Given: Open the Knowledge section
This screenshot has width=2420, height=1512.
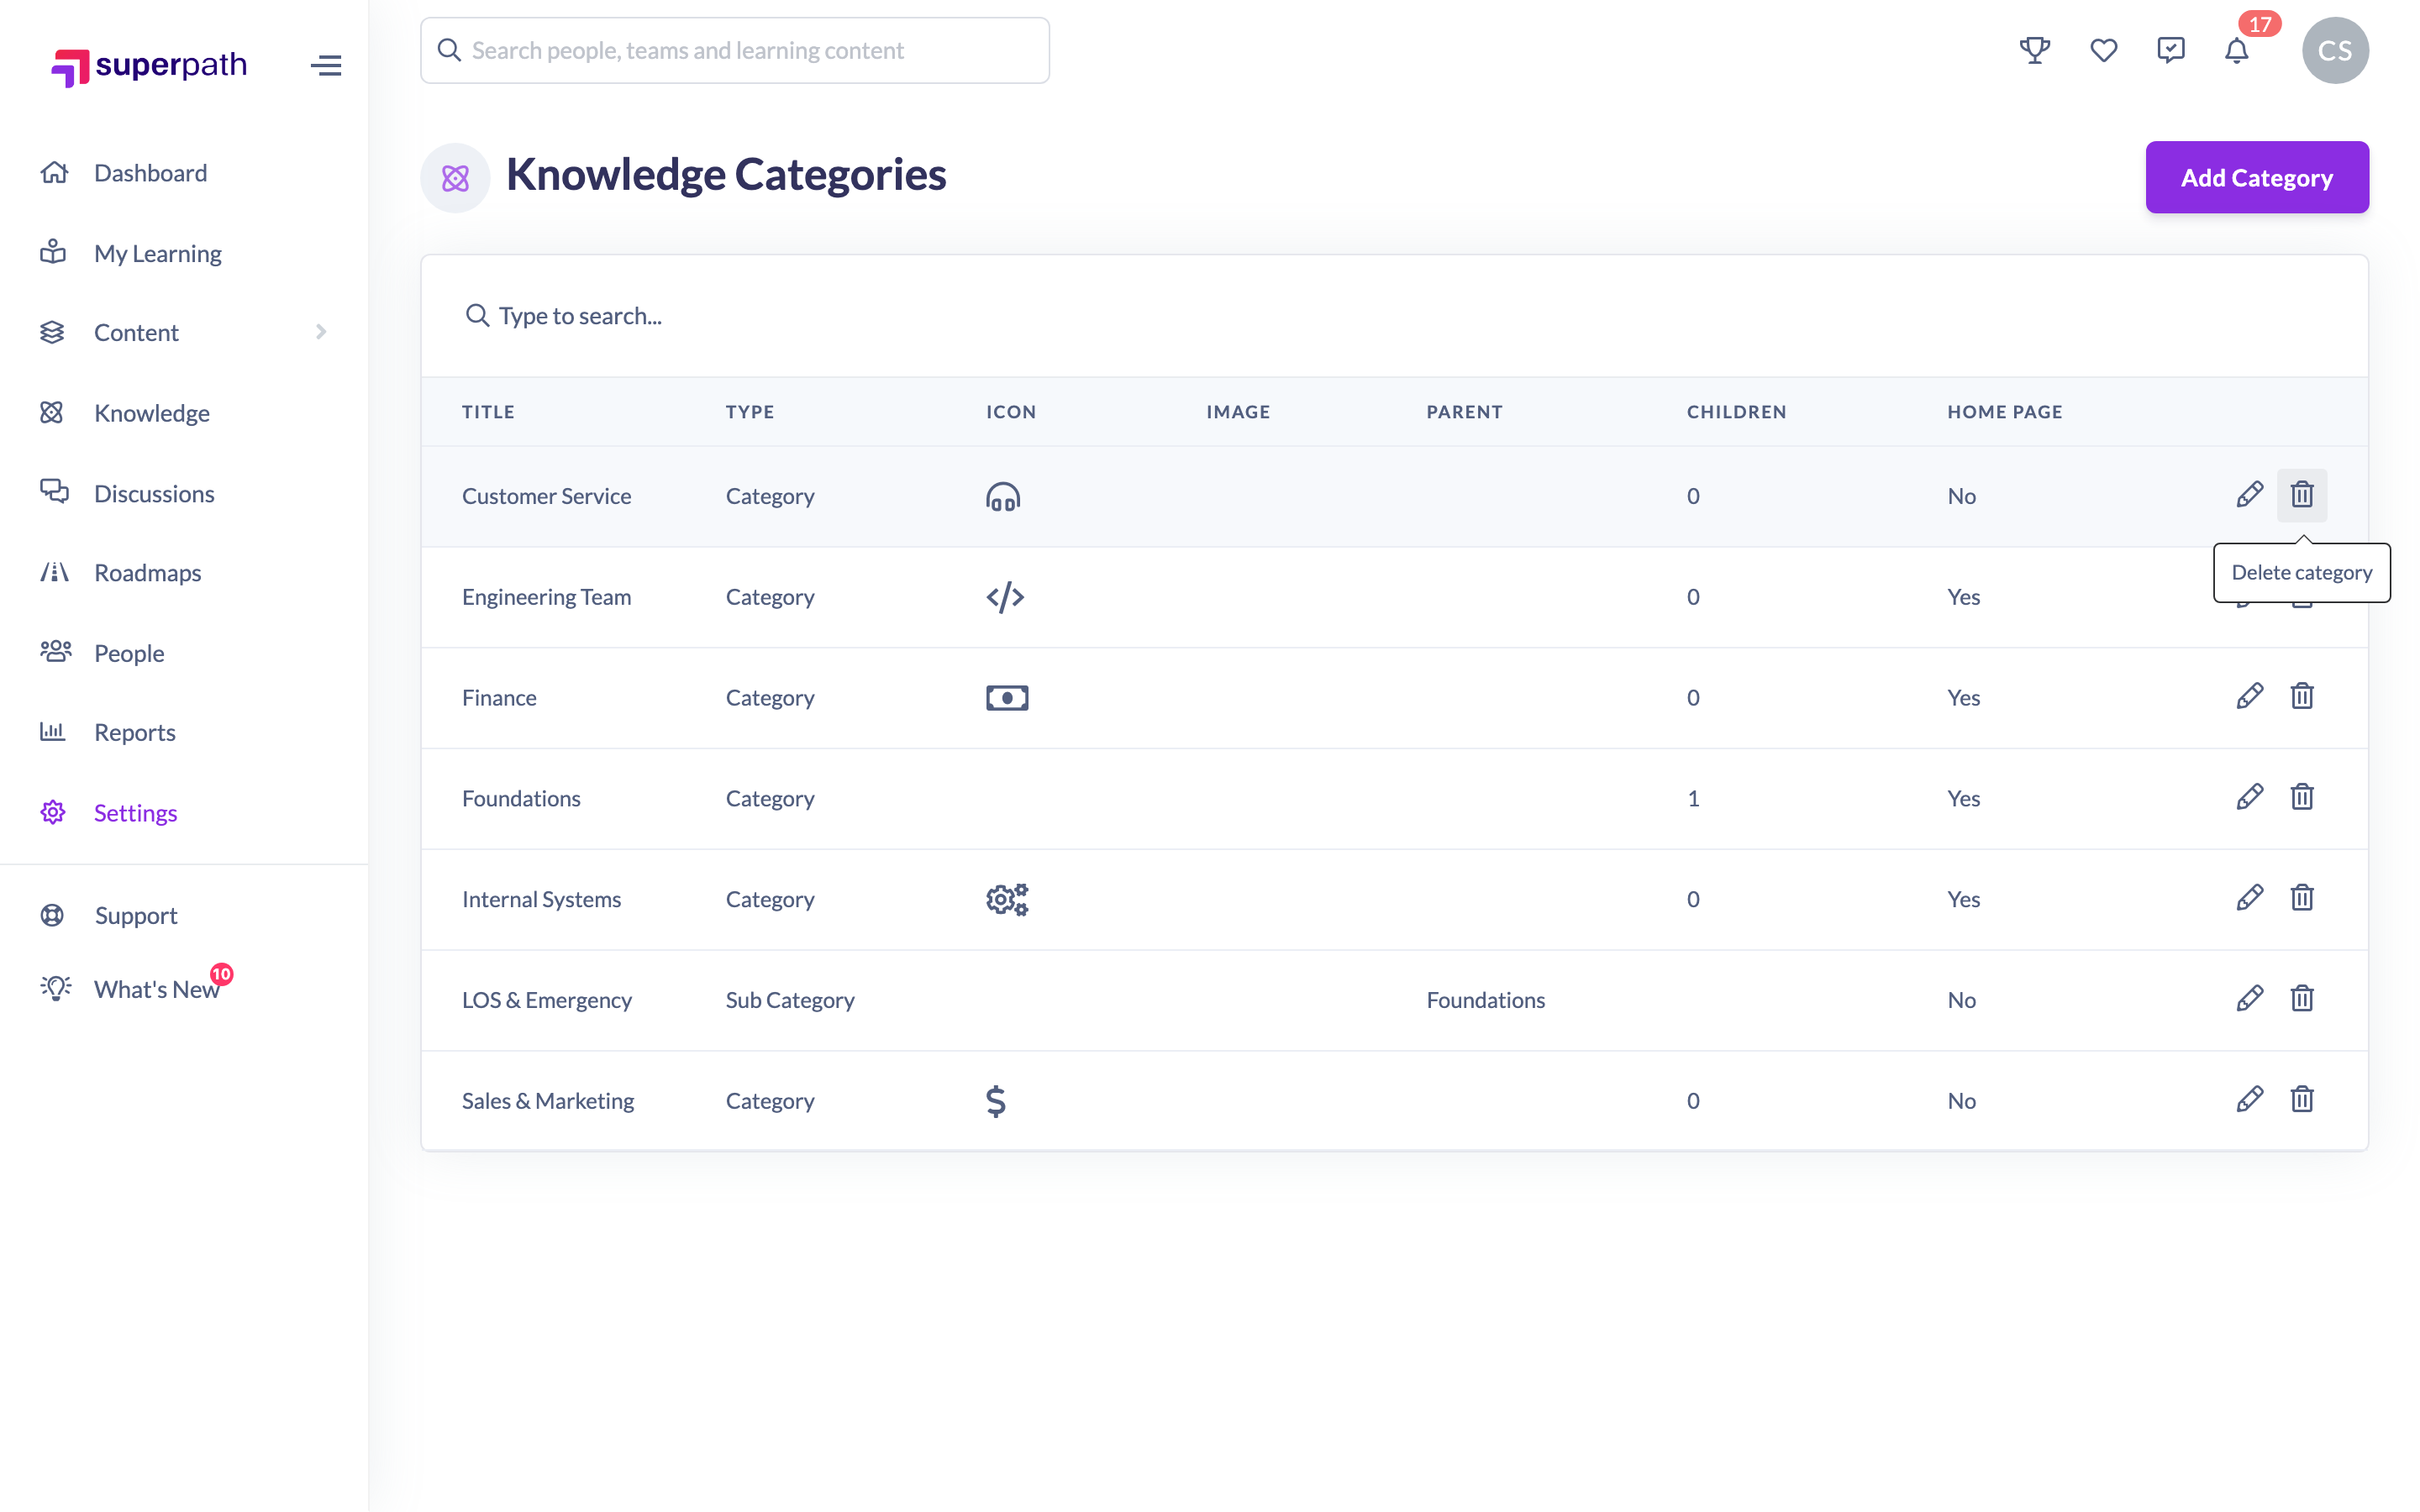Looking at the screenshot, I should [151, 413].
